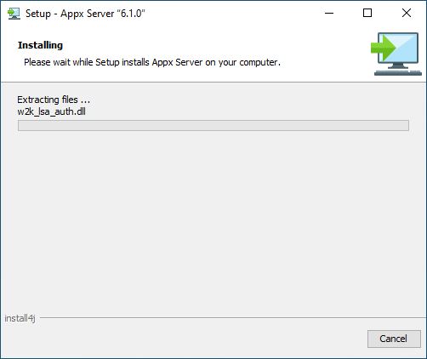Click the 'Installing' heading
This screenshot has width=427, height=359.
40,45
